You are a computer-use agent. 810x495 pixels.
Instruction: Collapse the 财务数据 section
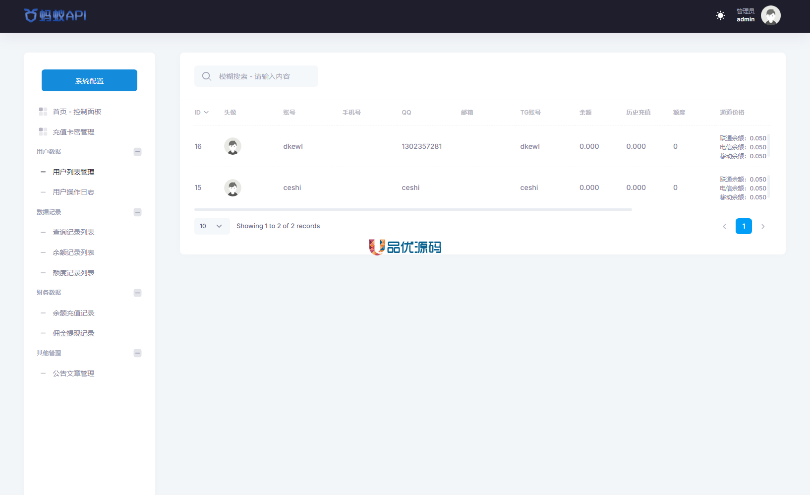[x=138, y=293]
